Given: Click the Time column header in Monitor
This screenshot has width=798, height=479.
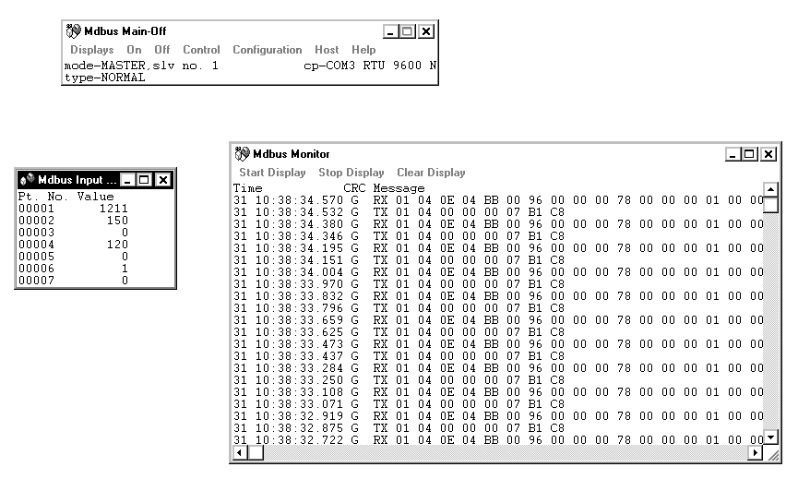Looking at the screenshot, I should pos(248,188).
